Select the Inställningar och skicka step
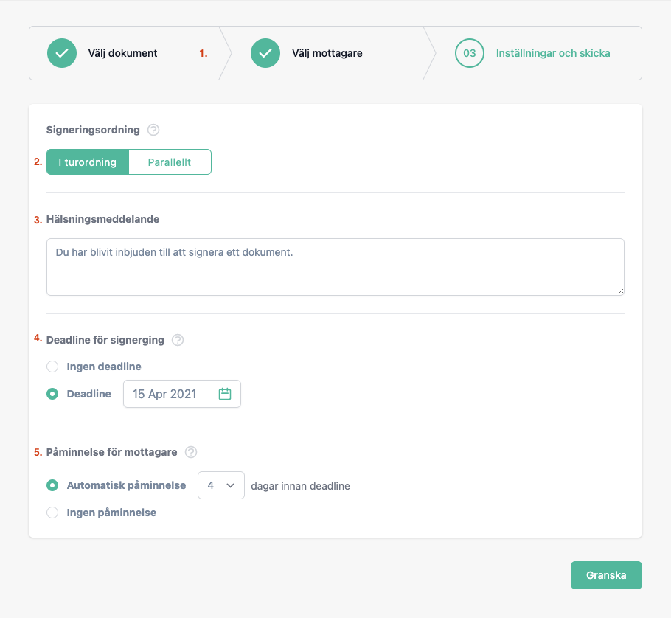The width and height of the screenshot is (671, 618). [553, 53]
